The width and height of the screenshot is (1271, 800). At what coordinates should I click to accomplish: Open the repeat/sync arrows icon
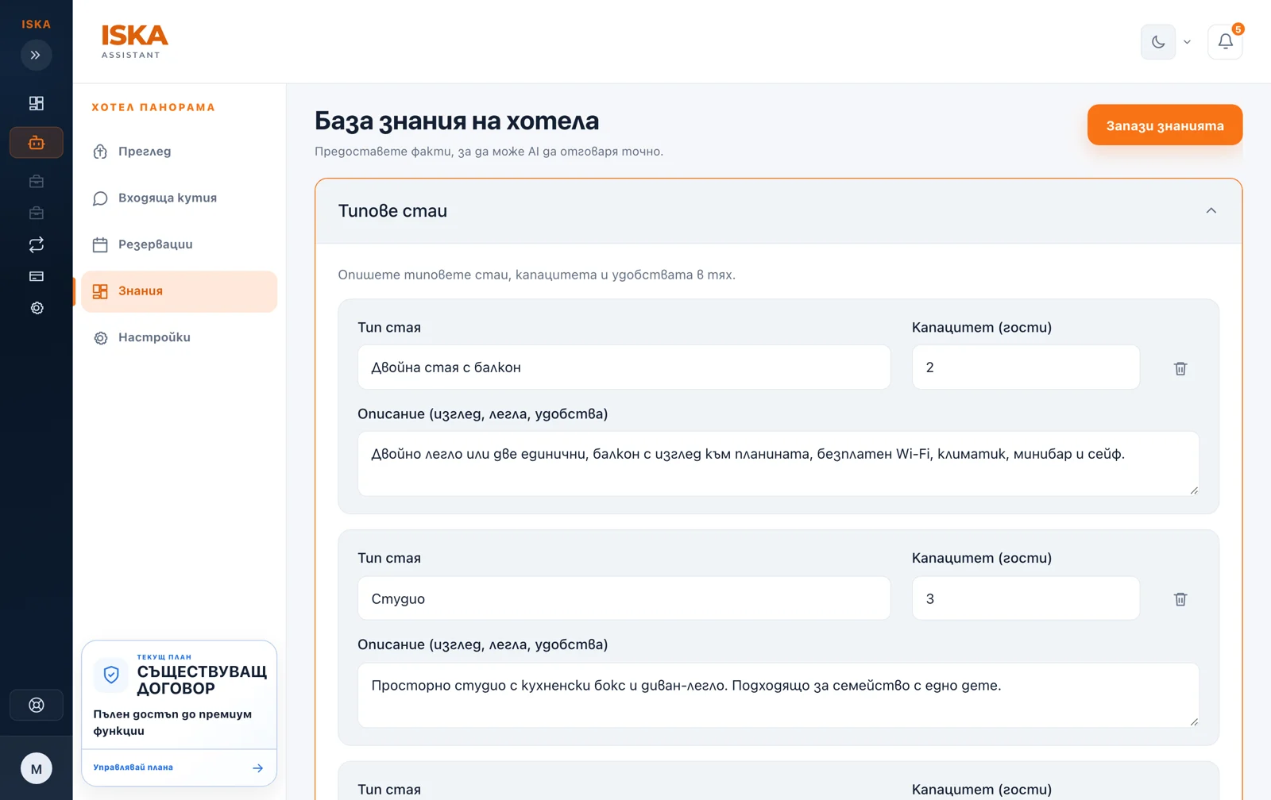(x=36, y=244)
